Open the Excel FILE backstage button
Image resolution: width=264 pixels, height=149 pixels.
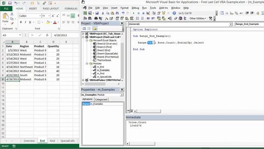click(6, 8)
